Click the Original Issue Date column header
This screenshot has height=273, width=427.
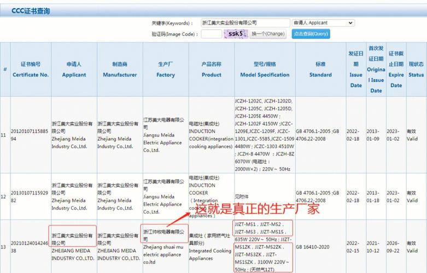click(376, 69)
